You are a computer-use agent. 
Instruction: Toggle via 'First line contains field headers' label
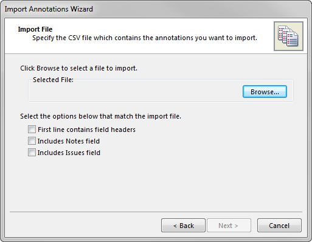coord(86,130)
